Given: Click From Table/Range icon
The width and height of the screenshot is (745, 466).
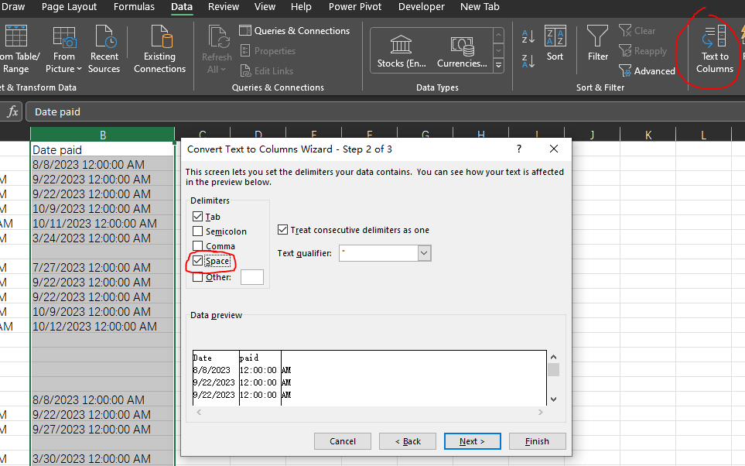Looking at the screenshot, I should click(15, 36).
